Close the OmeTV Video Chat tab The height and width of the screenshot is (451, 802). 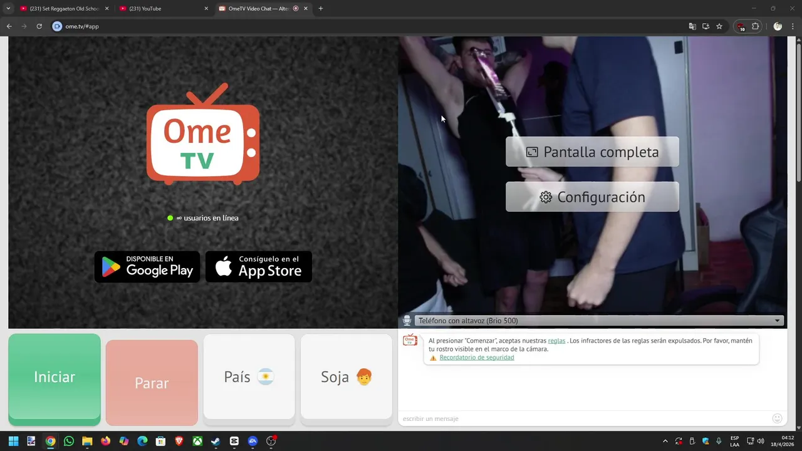306,9
